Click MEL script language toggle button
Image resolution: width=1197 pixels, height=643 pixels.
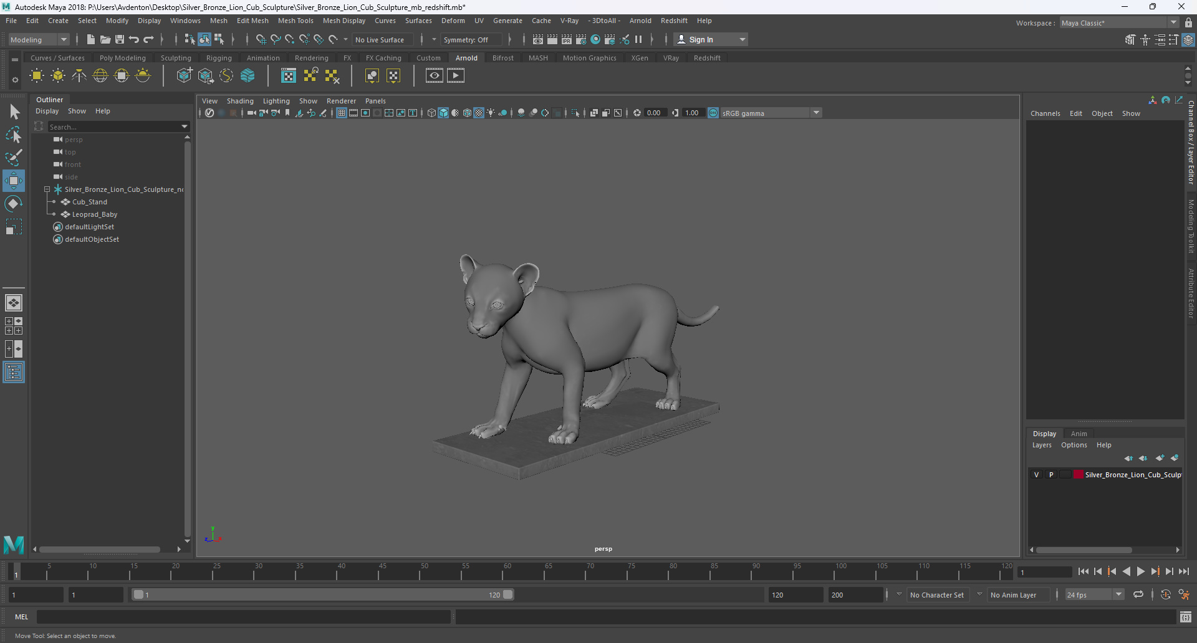pos(22,617)
